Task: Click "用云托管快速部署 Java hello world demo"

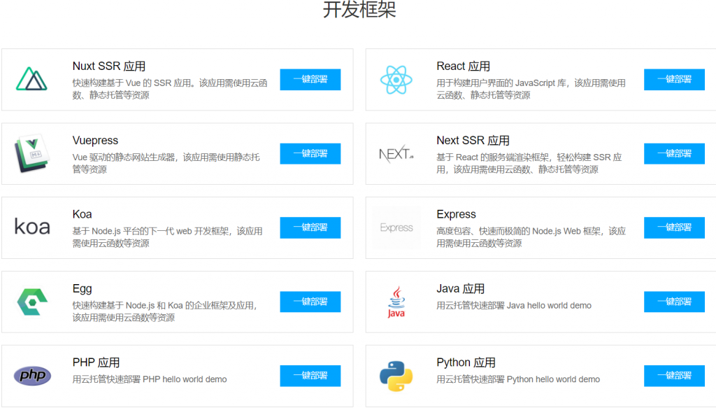Action: (514, 305)
